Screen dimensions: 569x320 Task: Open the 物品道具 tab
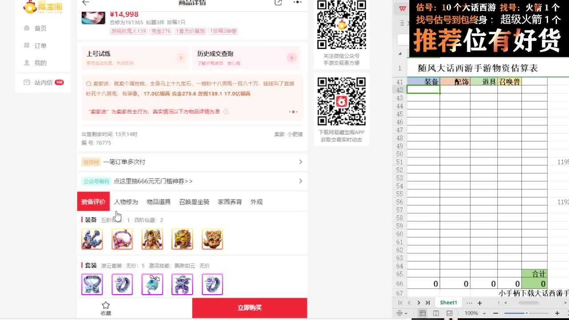tap(158, 201)
